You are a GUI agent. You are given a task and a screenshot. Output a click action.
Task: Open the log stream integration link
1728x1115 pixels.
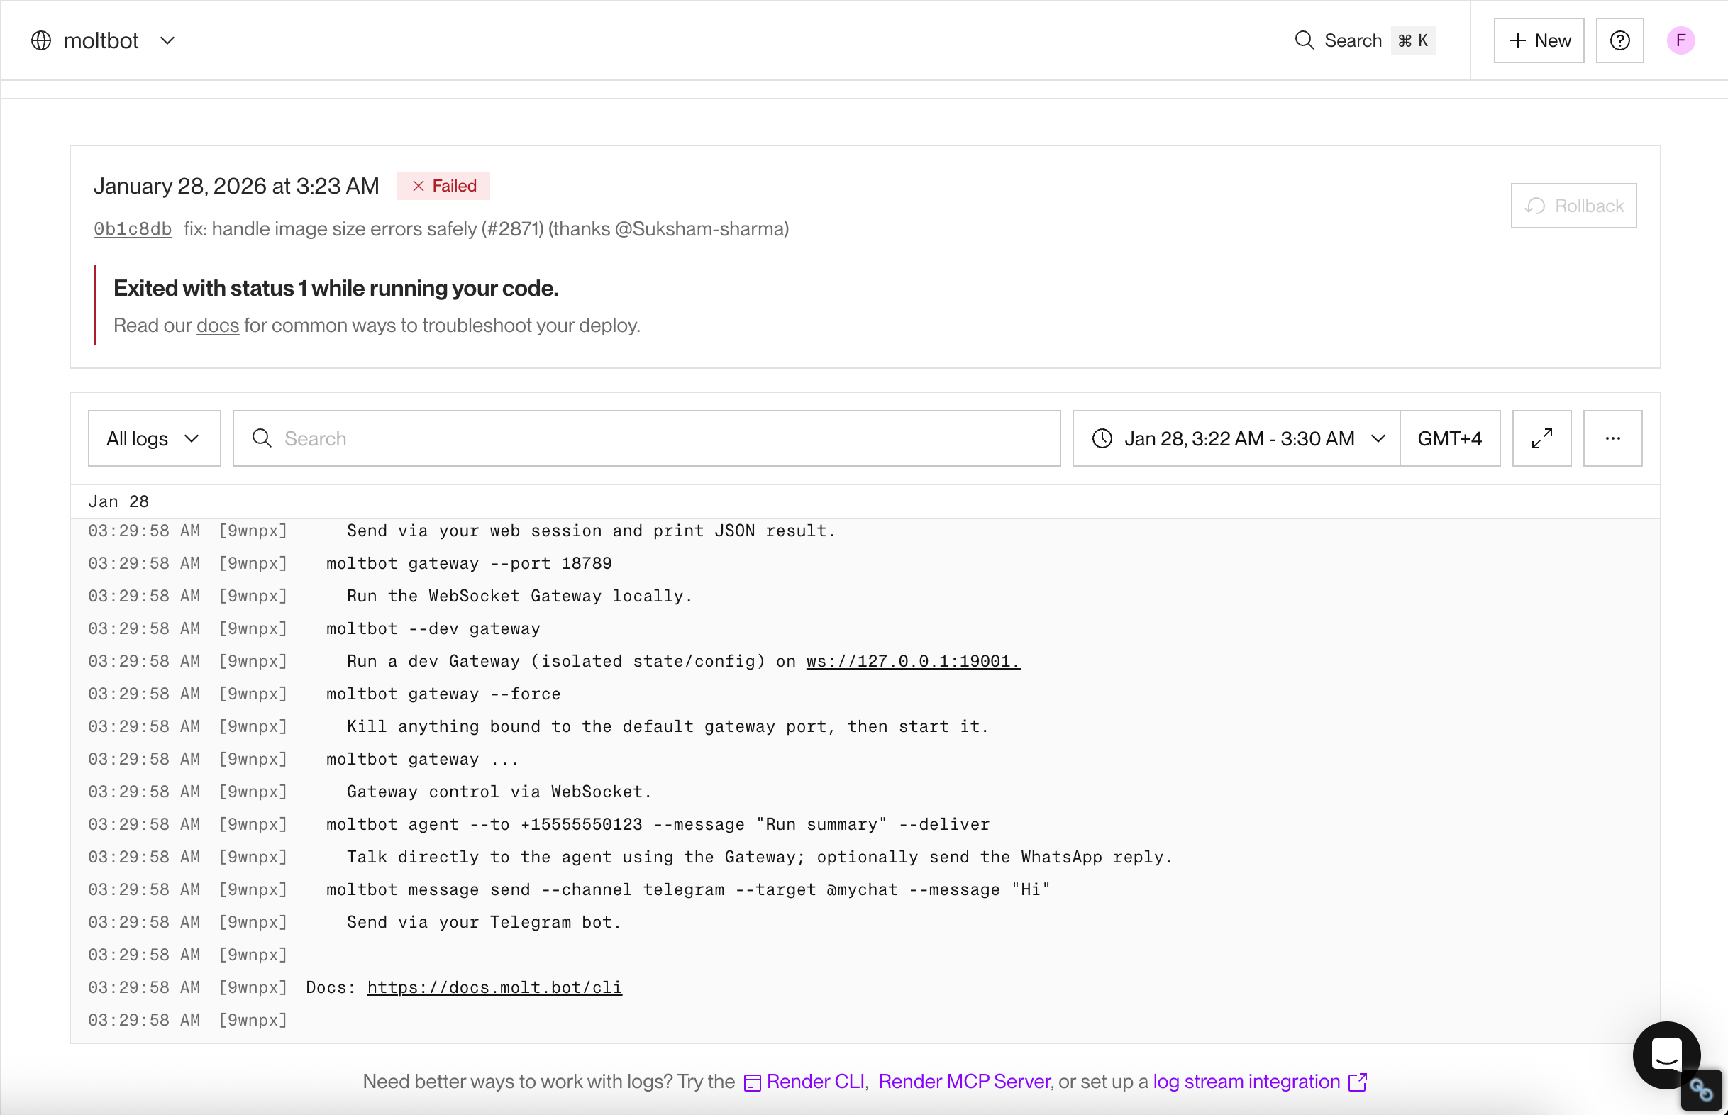(x=1246, y=1082)
